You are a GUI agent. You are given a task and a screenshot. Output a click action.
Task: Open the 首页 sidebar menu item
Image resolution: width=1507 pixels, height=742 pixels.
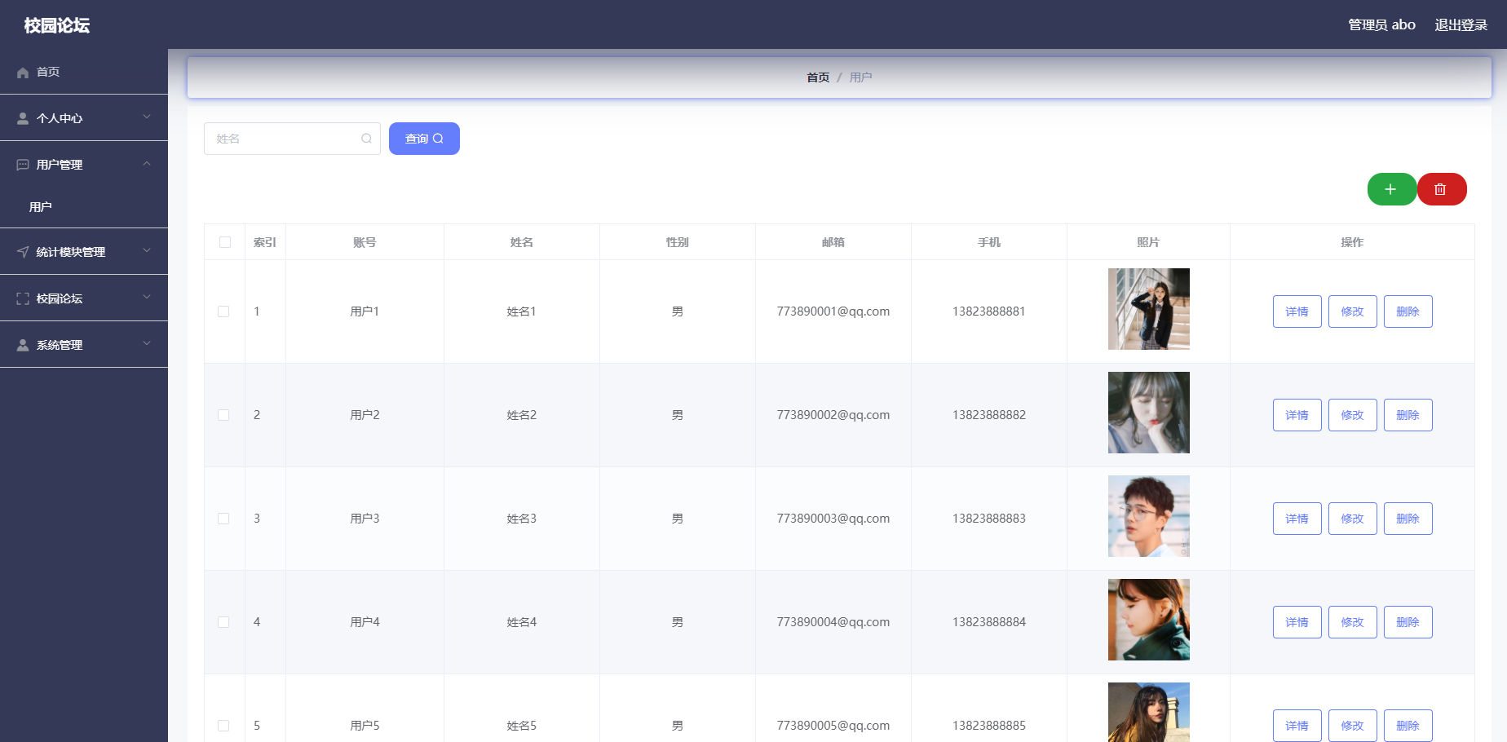pyautogui.click(x=84, y=72)
